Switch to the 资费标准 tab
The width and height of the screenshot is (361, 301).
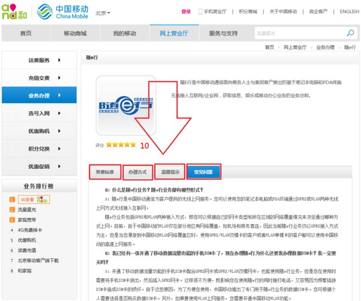tap(105, 172)
